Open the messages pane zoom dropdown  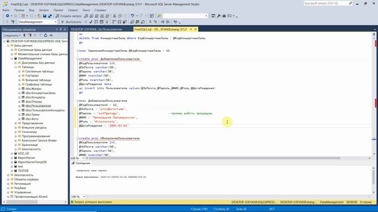click(84, 197)
